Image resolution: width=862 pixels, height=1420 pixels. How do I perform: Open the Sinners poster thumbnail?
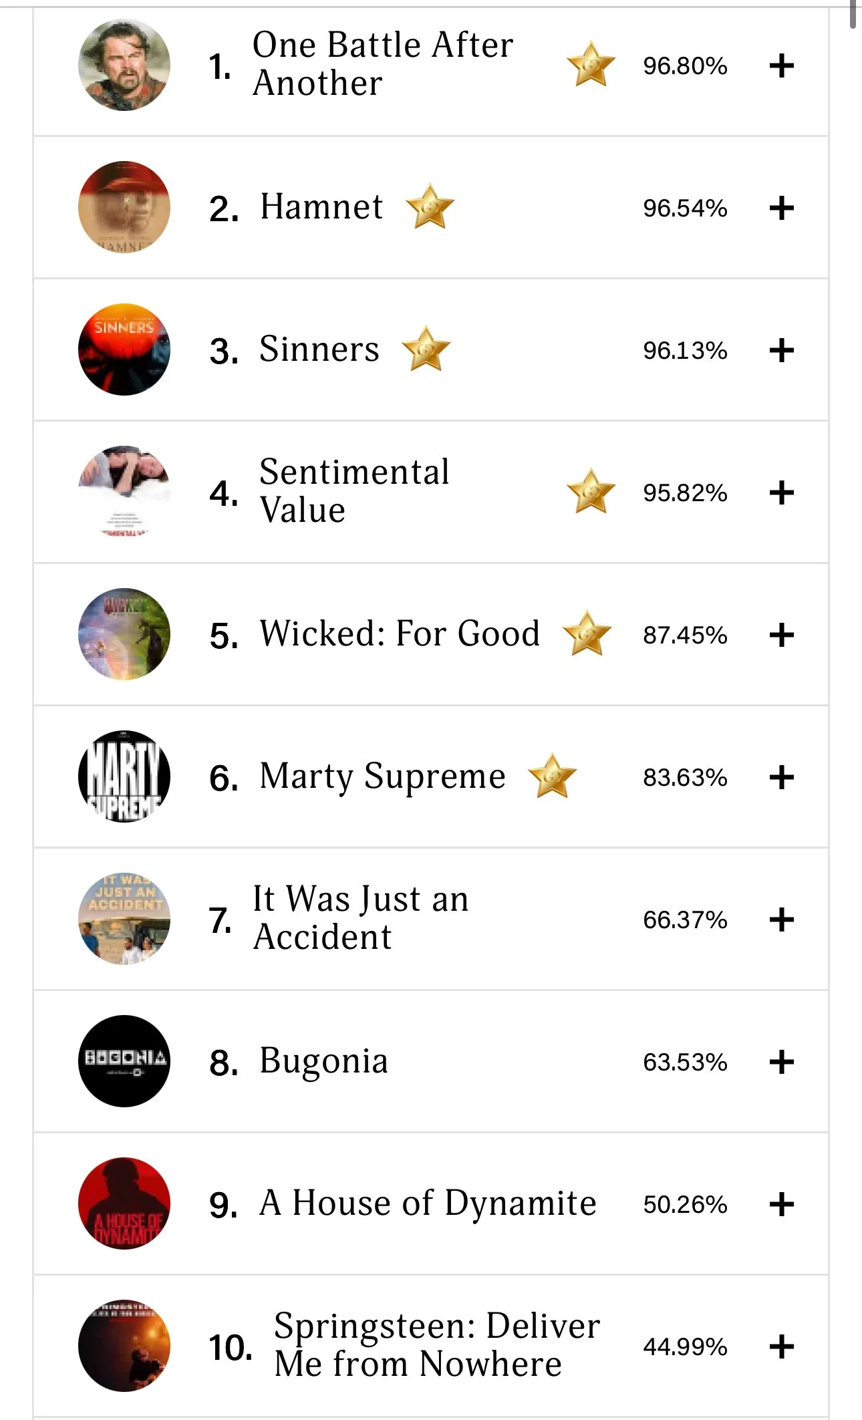pyautogui.click(x=124, y=349)
